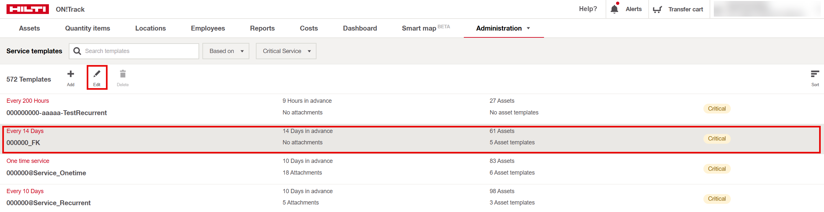Expand the Critical Service filter dropdown
Viewport: 824px width, 212px height.
(x=286, y=51)
